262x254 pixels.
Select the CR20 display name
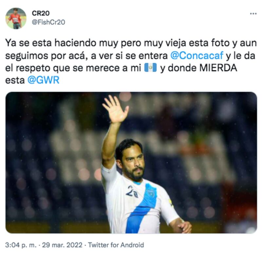[41, 13]
